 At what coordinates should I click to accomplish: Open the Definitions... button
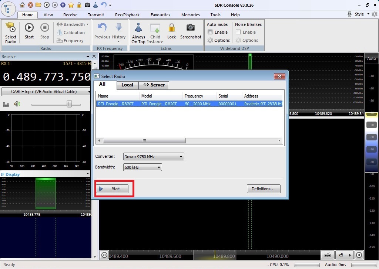click(x=263, y=189)
